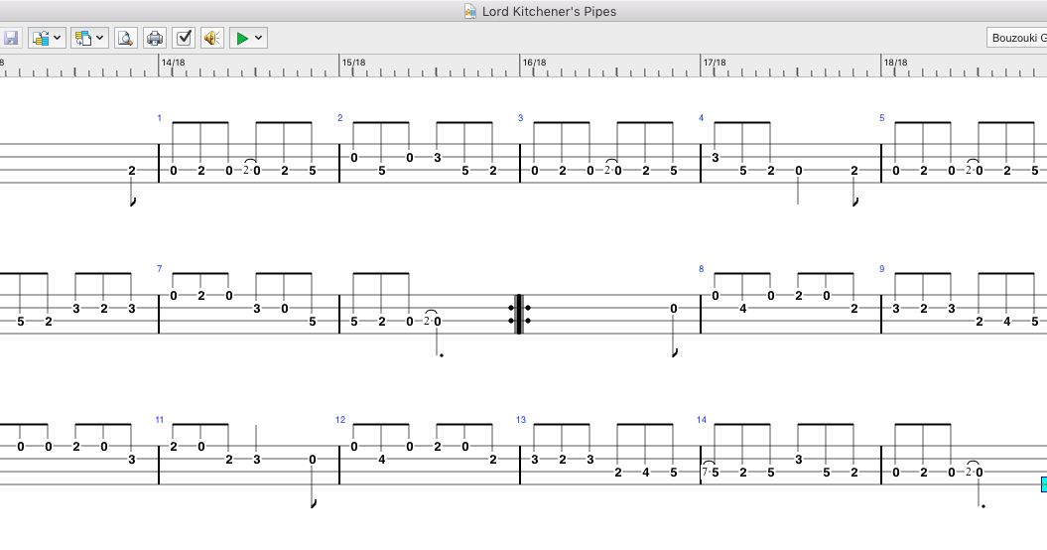Select fret 2 starting measure 11
1047x550 pixels.
(x=174, y=447)
